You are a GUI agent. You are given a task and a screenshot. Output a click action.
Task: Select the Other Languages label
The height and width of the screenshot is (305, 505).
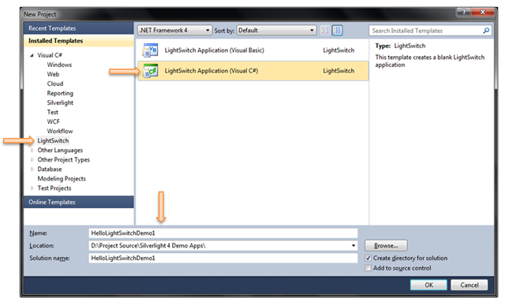click(x=60, y=151)
